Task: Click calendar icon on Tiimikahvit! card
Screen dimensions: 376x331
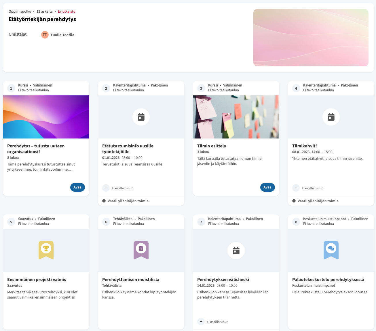Action: (331, 117)
